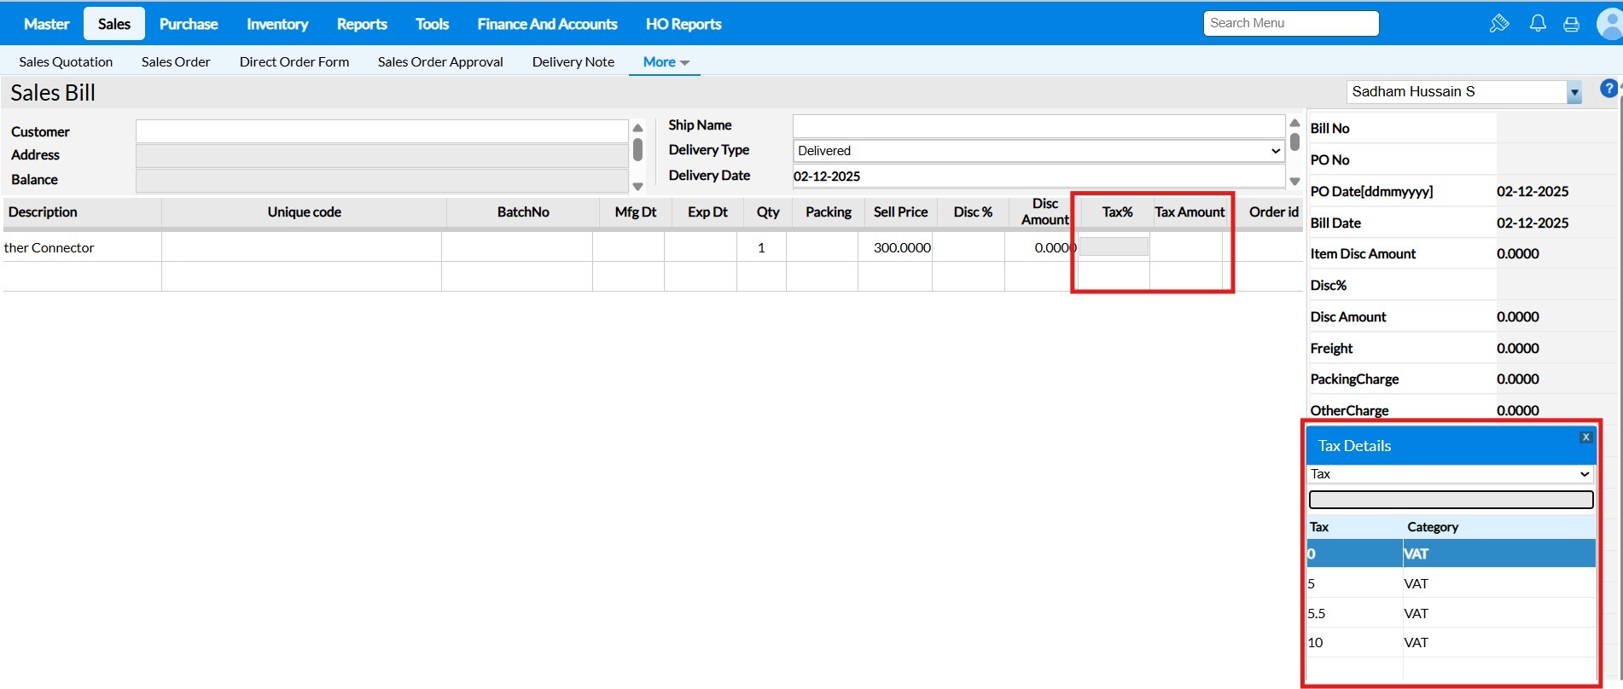Open Finance And Accounts menu
Image resolution: width=1623 pixels, height=689 pixels.
547,24
